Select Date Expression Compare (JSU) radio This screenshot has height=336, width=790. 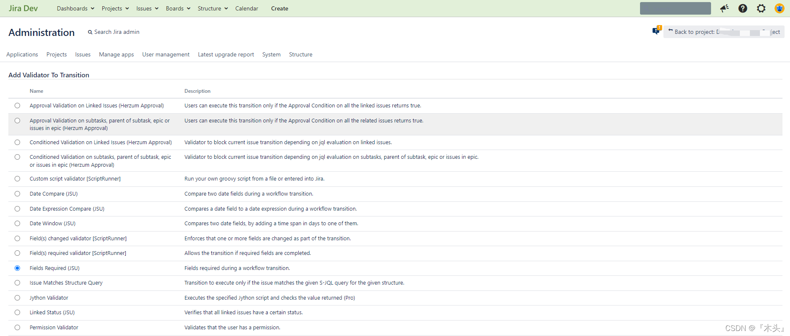17,209
